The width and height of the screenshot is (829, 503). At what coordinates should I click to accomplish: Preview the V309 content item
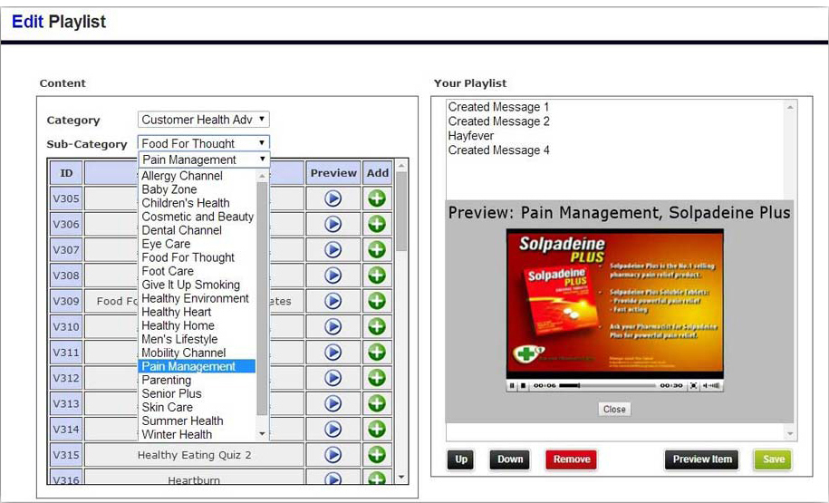[x=333, y=301]
